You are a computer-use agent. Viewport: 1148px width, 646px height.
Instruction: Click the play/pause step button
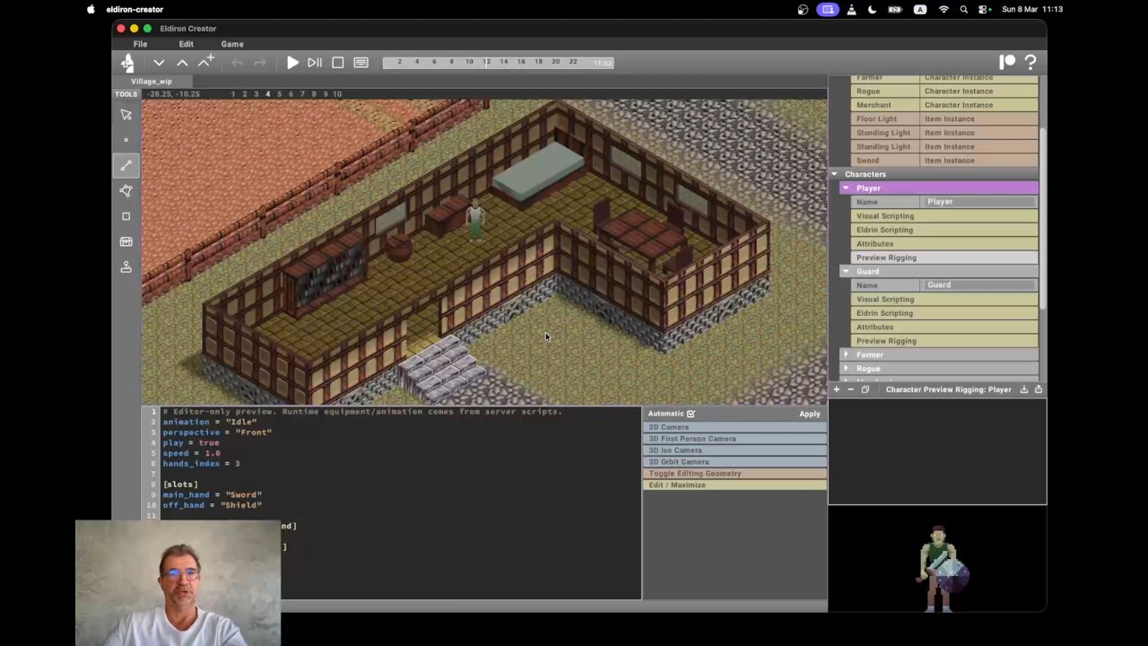(x=315, y=63)
